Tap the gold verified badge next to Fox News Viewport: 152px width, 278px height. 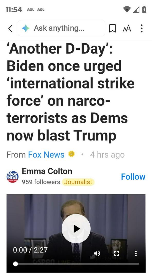pyautogui.click(x=71, y=154)
